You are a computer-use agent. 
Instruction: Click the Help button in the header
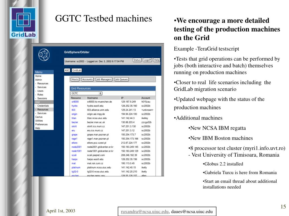(157, 60)
